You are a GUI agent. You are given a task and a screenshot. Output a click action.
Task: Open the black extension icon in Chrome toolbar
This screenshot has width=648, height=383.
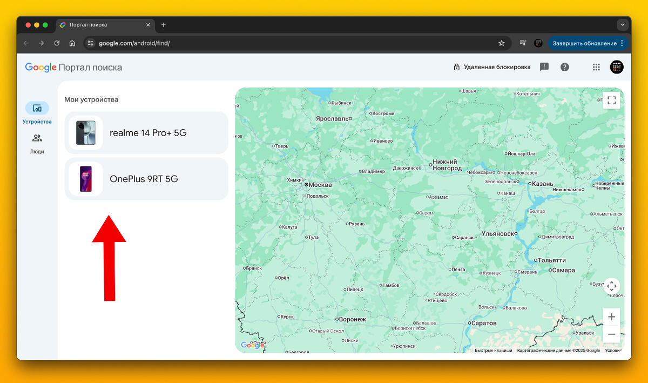538,43
